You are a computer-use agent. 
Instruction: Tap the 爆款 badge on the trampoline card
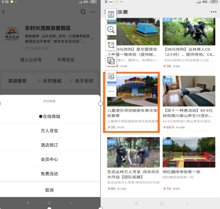[167, 142]
